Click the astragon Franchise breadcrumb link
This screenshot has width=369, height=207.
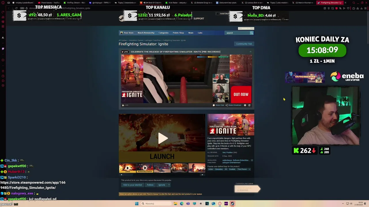[153, 40]
